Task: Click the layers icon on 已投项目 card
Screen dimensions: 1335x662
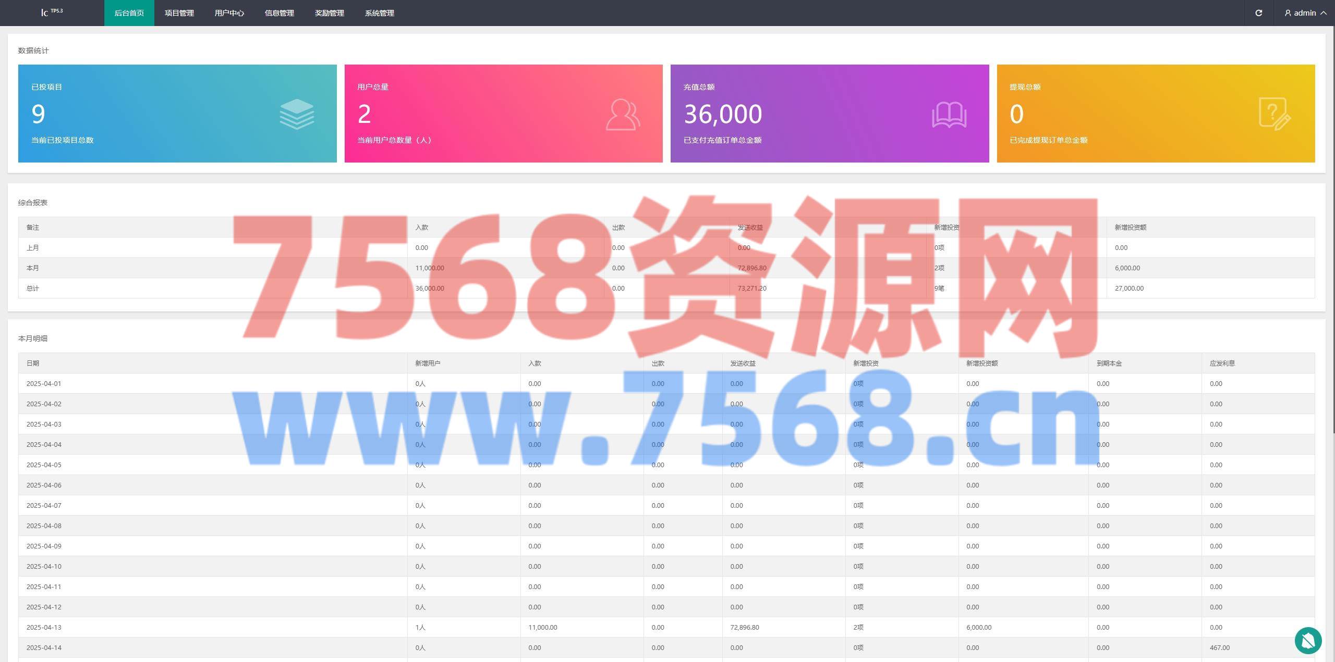Action: click(x=297, y=114)
